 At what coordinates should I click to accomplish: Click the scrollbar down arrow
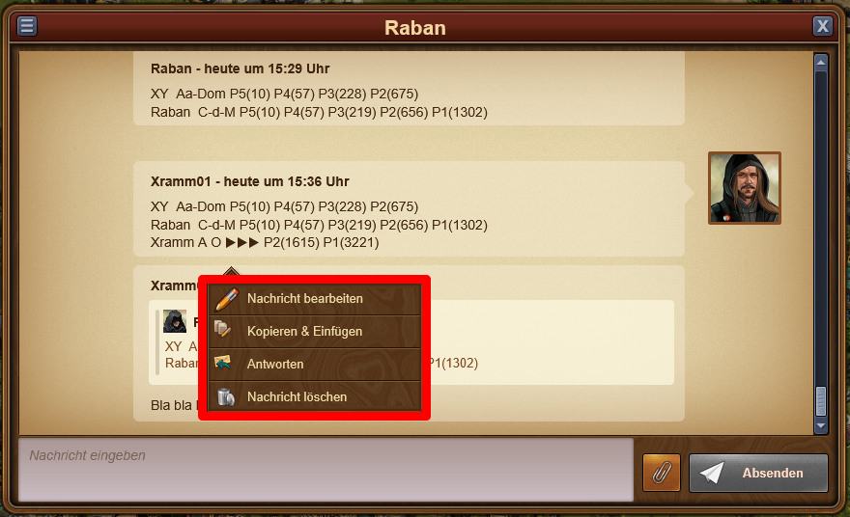tap(821, 426)
